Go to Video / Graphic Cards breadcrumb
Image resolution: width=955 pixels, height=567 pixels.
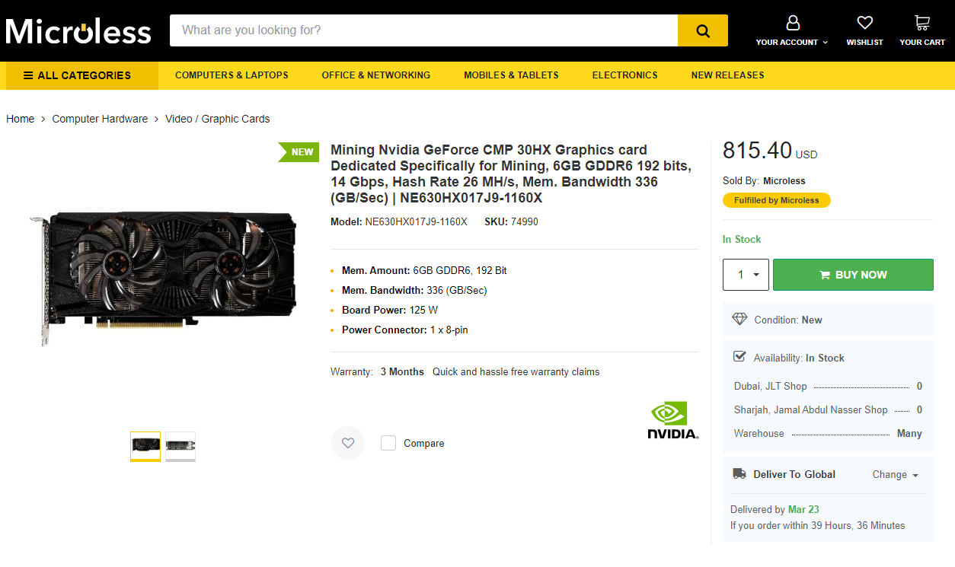pos(218,119)
